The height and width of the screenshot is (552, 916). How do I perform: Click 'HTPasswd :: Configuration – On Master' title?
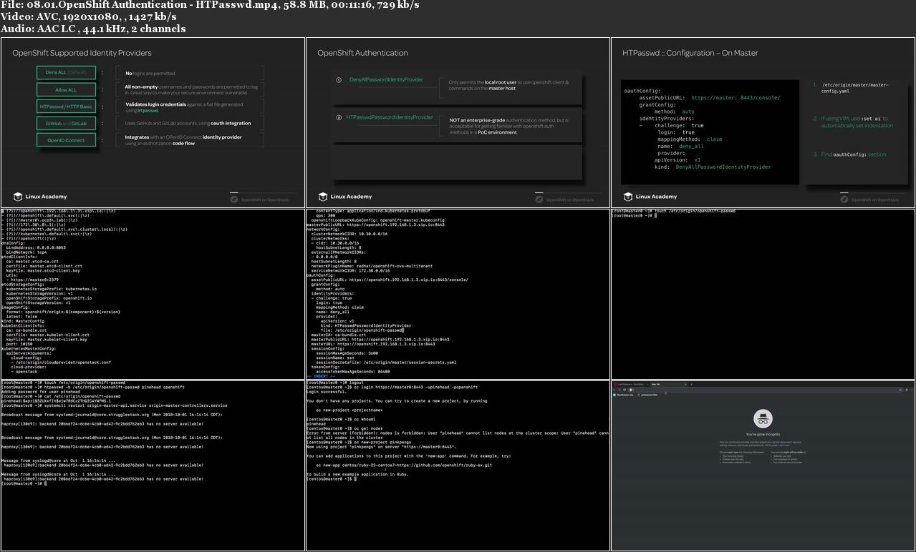click(x=690, y=53)
